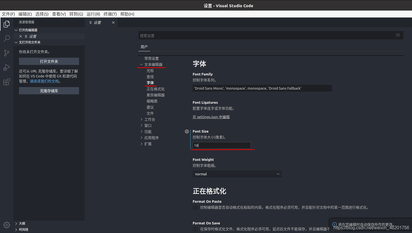Viewport: 412px width, 233px height.
Task: Open the 帮助(H) menu
Action: click(127, 14)
